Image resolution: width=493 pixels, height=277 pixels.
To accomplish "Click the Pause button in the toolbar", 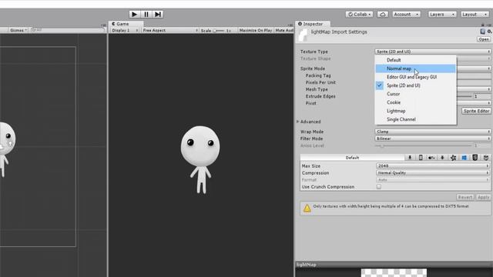I will pos(146,15).
